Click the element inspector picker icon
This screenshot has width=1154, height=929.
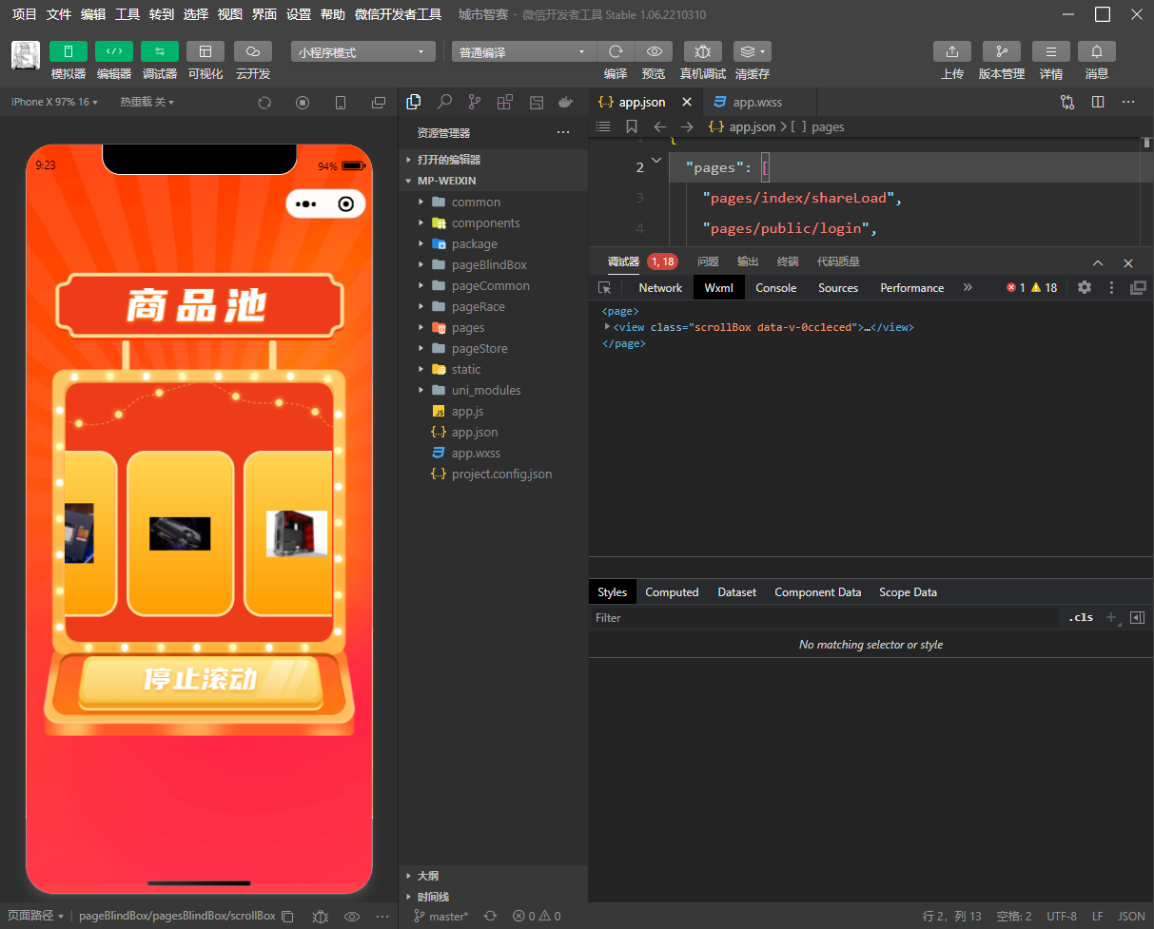coord(604,287)
